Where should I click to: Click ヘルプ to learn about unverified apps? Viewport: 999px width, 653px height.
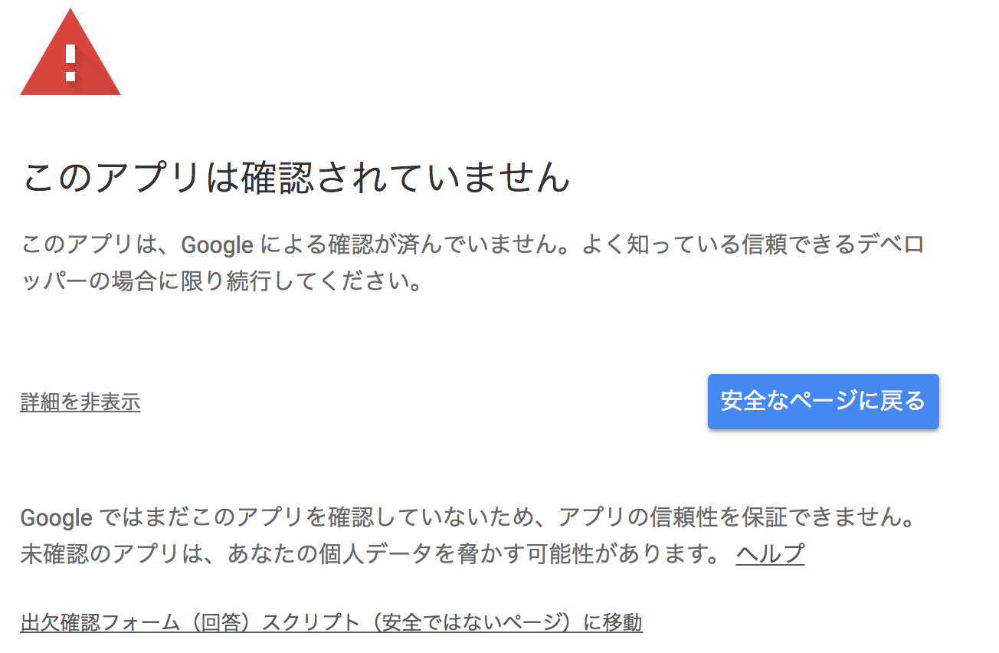coord(769,554)
